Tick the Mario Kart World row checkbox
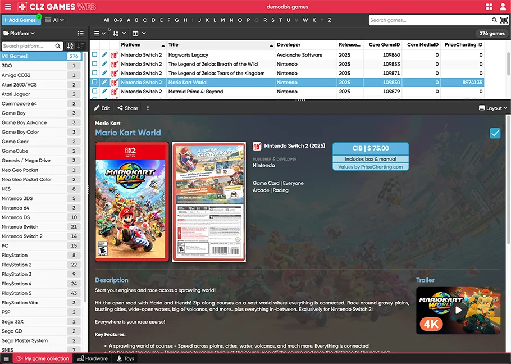Screen dimensions: 511x364 [x=94, y=82]
